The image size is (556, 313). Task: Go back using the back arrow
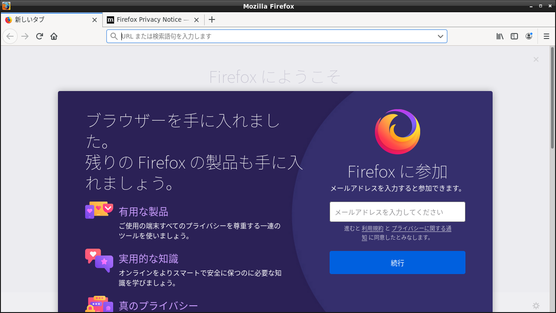click(10, 36)
